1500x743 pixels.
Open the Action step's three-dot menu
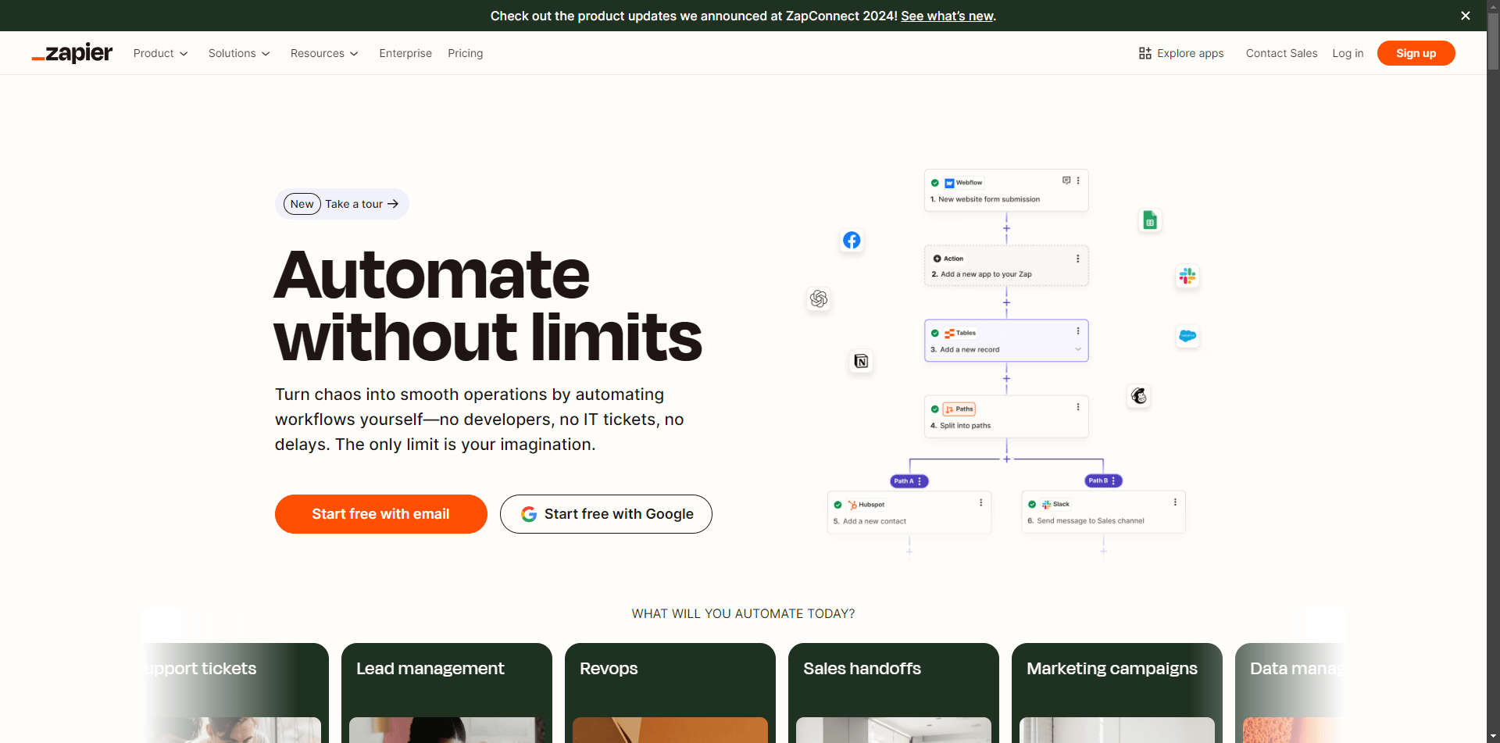click(x=1078, y=259)
